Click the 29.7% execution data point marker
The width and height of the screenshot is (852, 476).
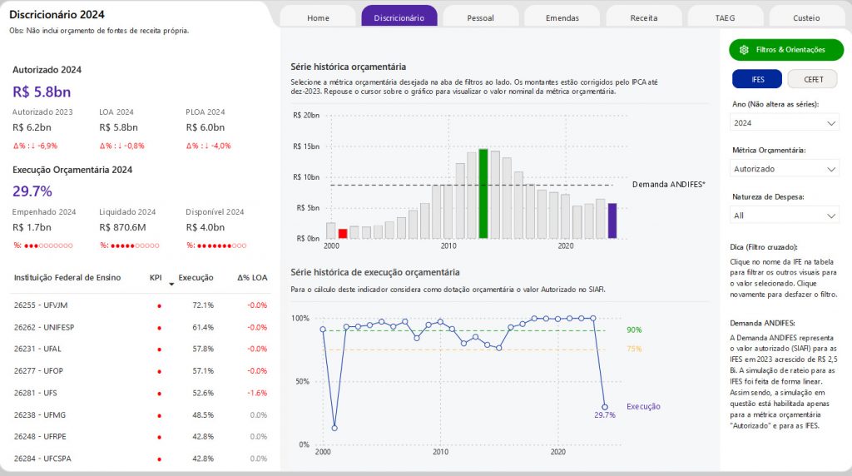pos(605,407)
